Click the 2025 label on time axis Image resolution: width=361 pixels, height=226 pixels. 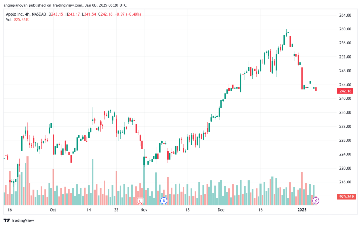[302, 210]
